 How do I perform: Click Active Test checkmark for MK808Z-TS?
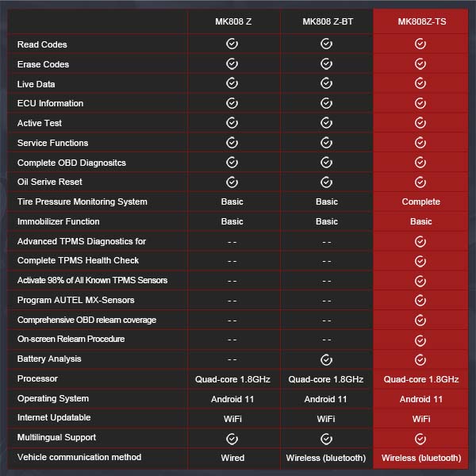click(x=420, y=123)
